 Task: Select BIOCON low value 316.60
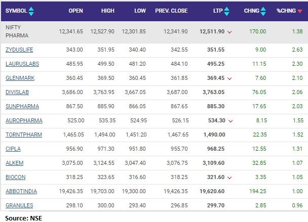[x=137, y=177]
